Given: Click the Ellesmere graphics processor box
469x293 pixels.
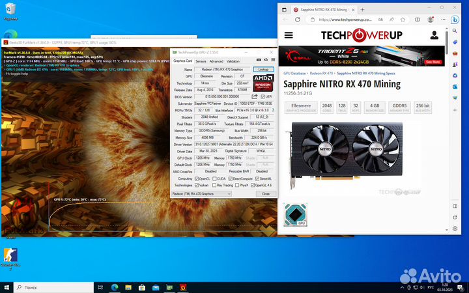Looking at the screenshot, I should [x=301, y=107].
